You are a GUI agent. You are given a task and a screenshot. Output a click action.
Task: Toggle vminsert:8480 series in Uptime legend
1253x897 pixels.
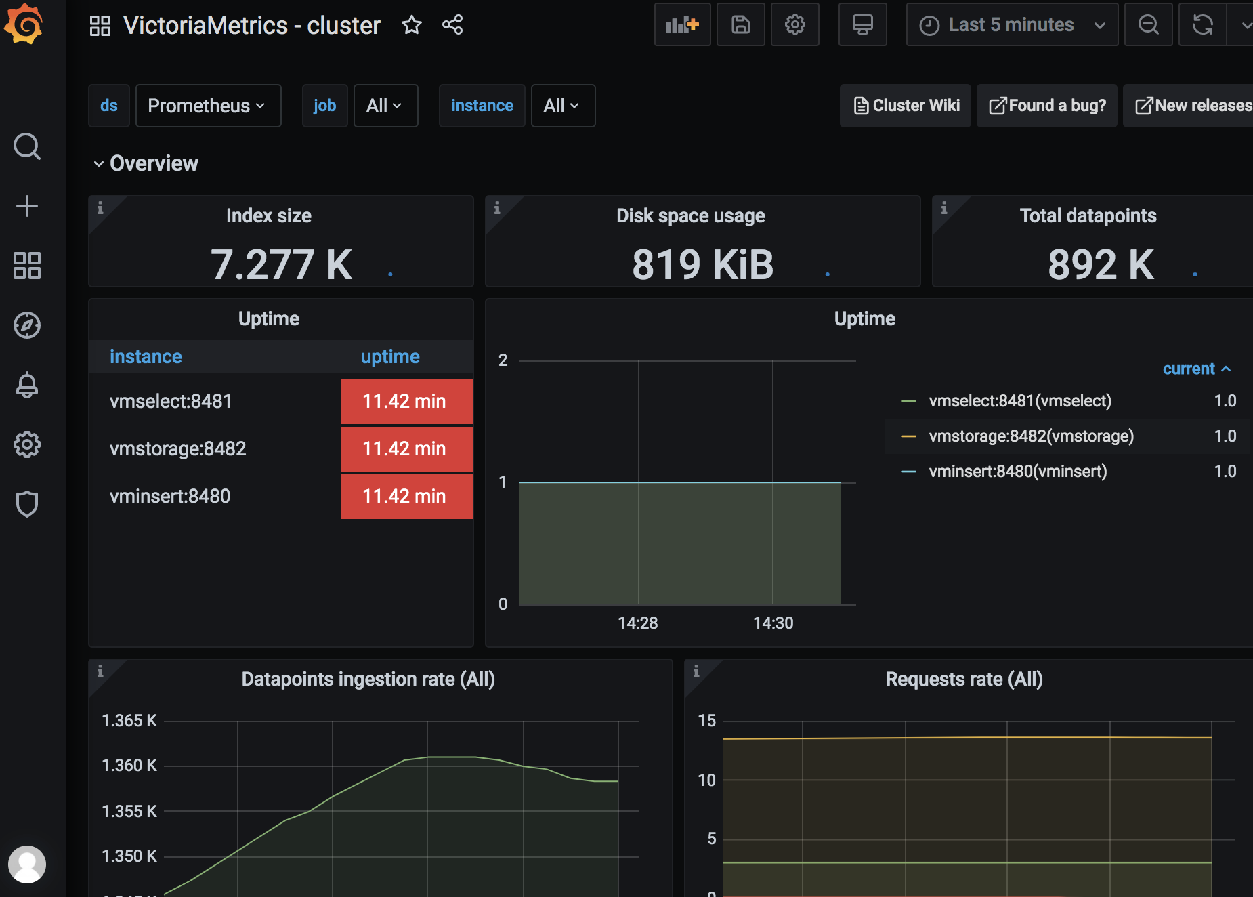click(1018, 472)
